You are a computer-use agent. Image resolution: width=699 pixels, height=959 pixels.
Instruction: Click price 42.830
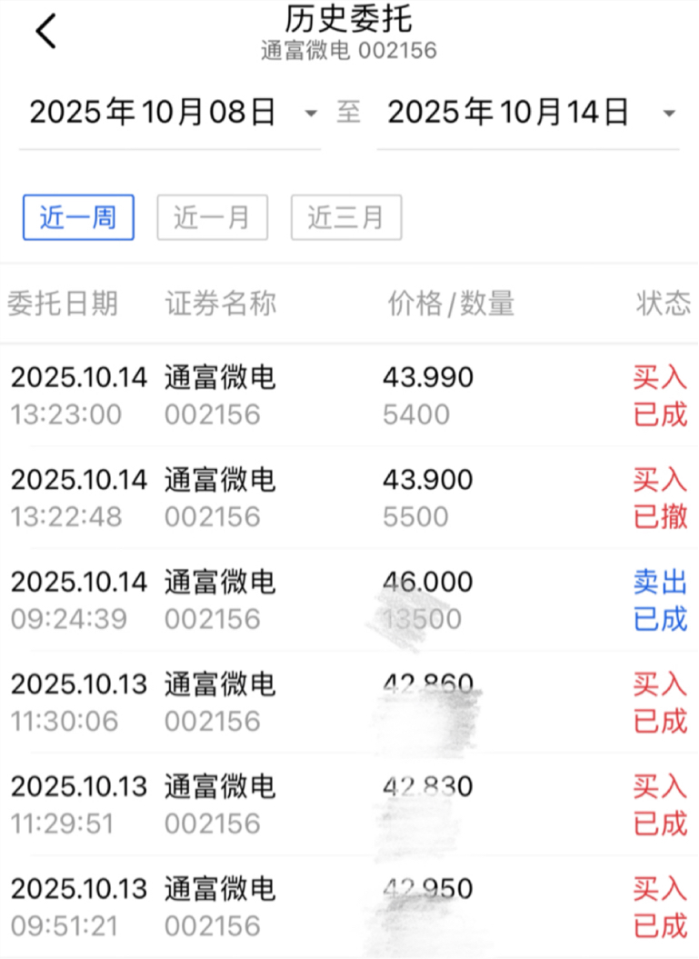point(428,786)
